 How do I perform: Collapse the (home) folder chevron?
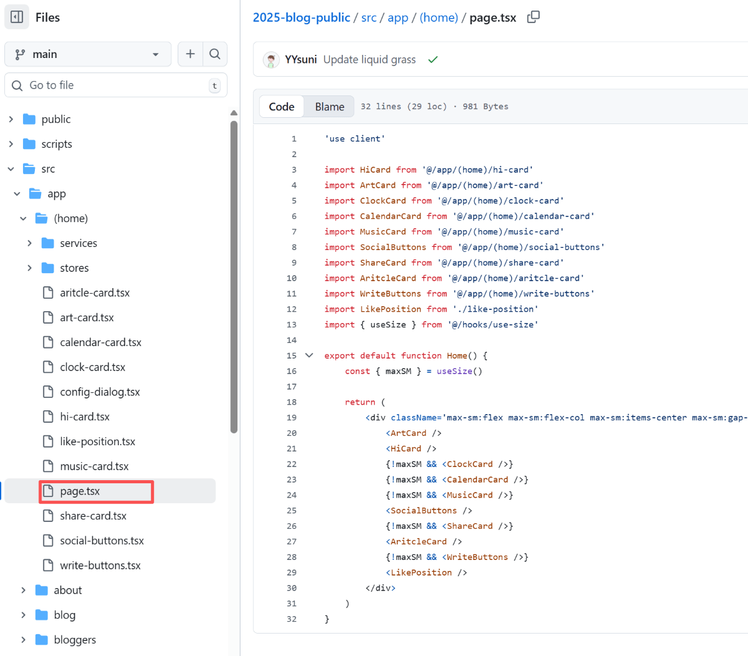pos(23,218)
